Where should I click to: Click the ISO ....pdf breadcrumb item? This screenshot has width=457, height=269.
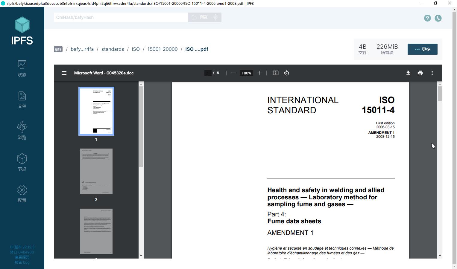197,49
